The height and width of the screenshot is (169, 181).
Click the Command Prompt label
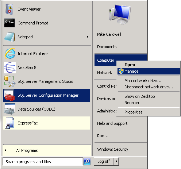(33, 23)
